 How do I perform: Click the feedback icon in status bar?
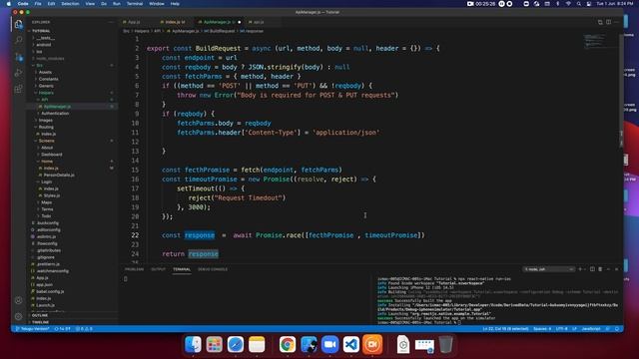coord(608,329)
